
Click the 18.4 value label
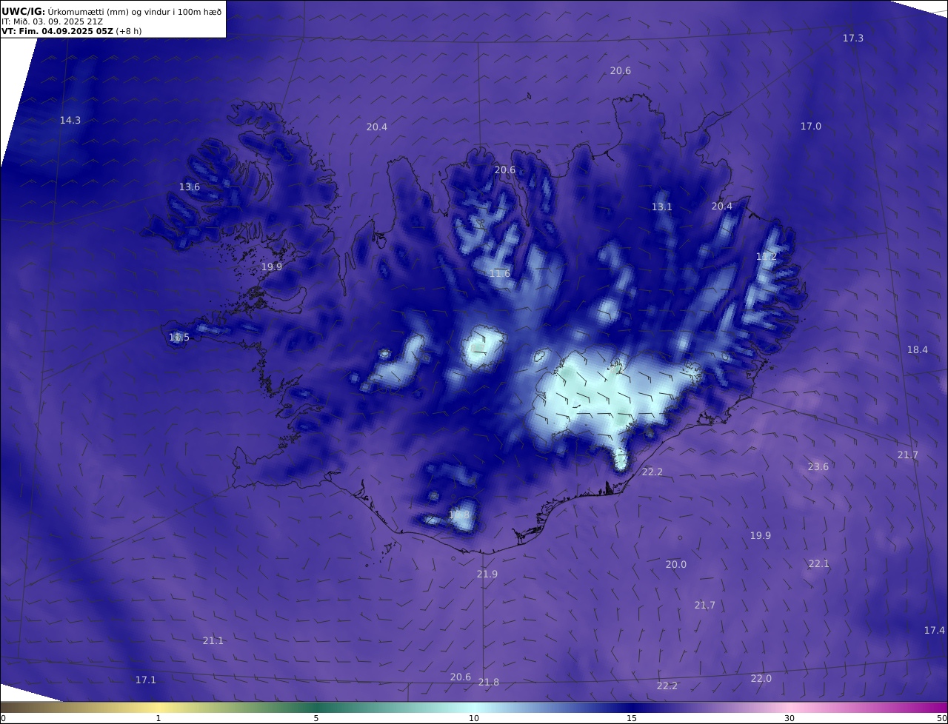point(918,350)
